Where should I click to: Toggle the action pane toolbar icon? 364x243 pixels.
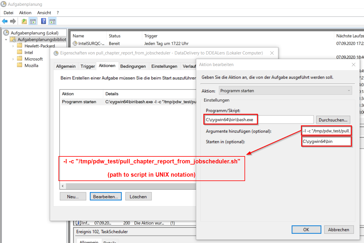pos(52,21)
